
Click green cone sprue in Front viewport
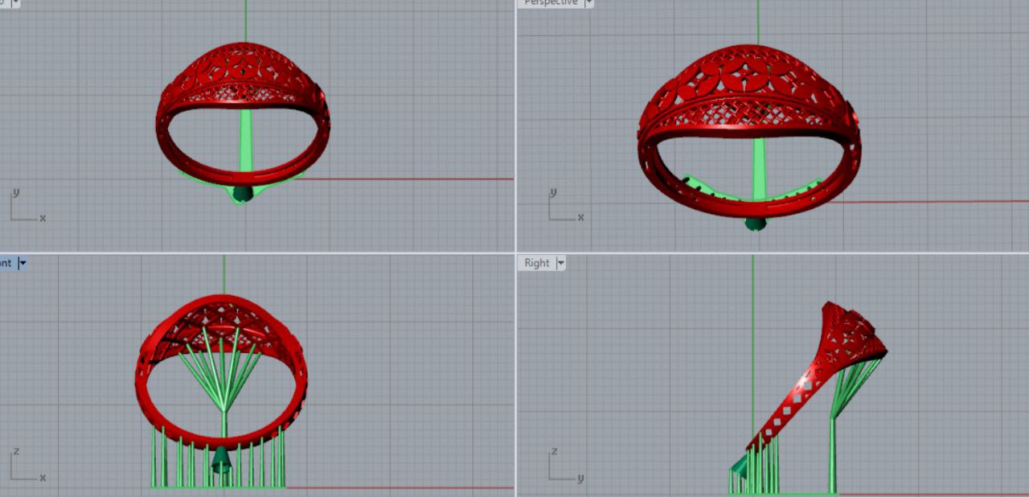coord(220,460)
